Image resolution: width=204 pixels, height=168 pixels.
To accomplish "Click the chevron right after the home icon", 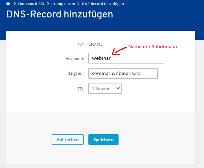I will [x=15, y=4].
